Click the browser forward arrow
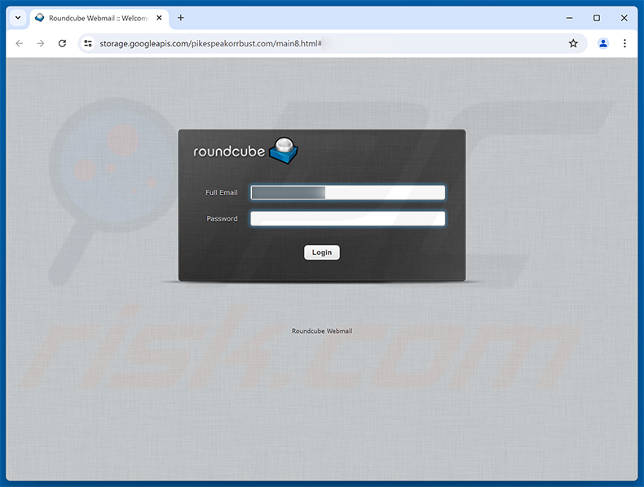Image resolution: width=644 pixels, height=487 pixels. 40,43
